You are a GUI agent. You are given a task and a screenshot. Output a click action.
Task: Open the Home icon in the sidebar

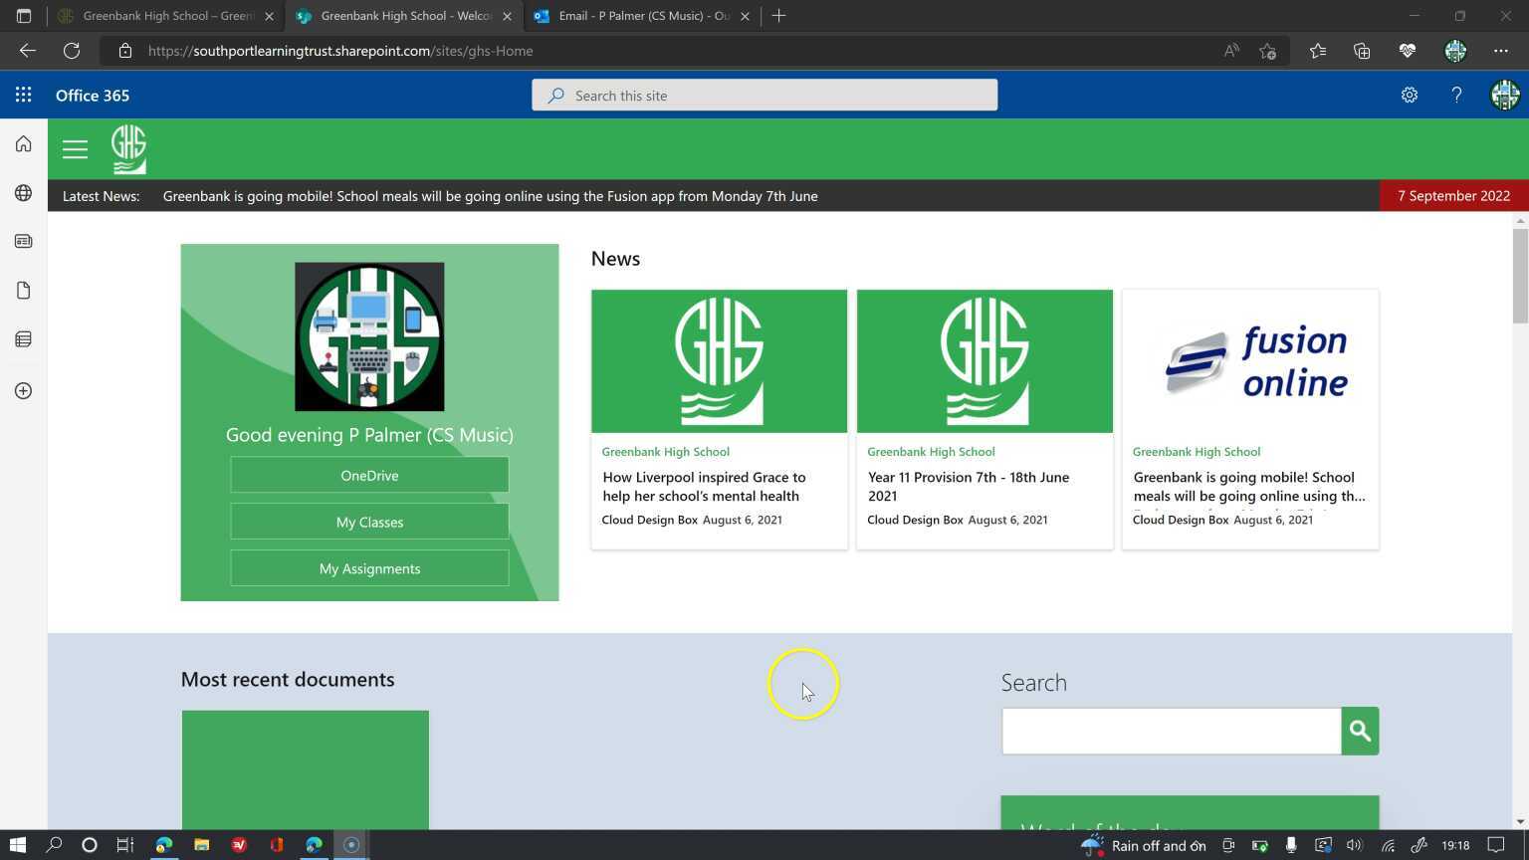[x=22, y=143]
